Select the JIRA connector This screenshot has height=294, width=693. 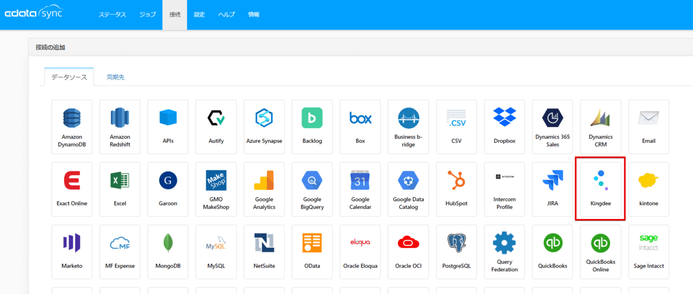(553, 189)
